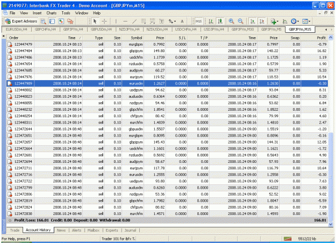336x243 pixels.
Task: Open the Window menu
Action: click(81, 13)
